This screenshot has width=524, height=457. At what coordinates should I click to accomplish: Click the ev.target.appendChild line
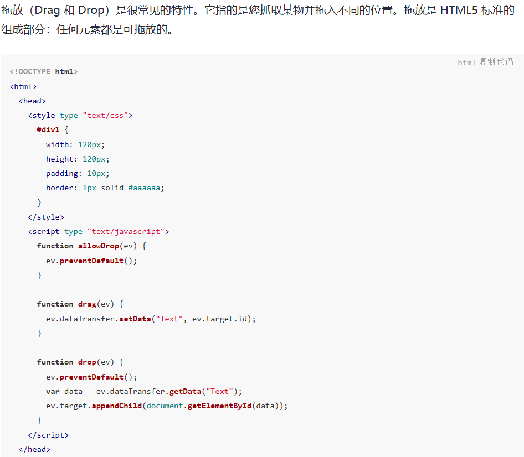[x=167, y=406]
